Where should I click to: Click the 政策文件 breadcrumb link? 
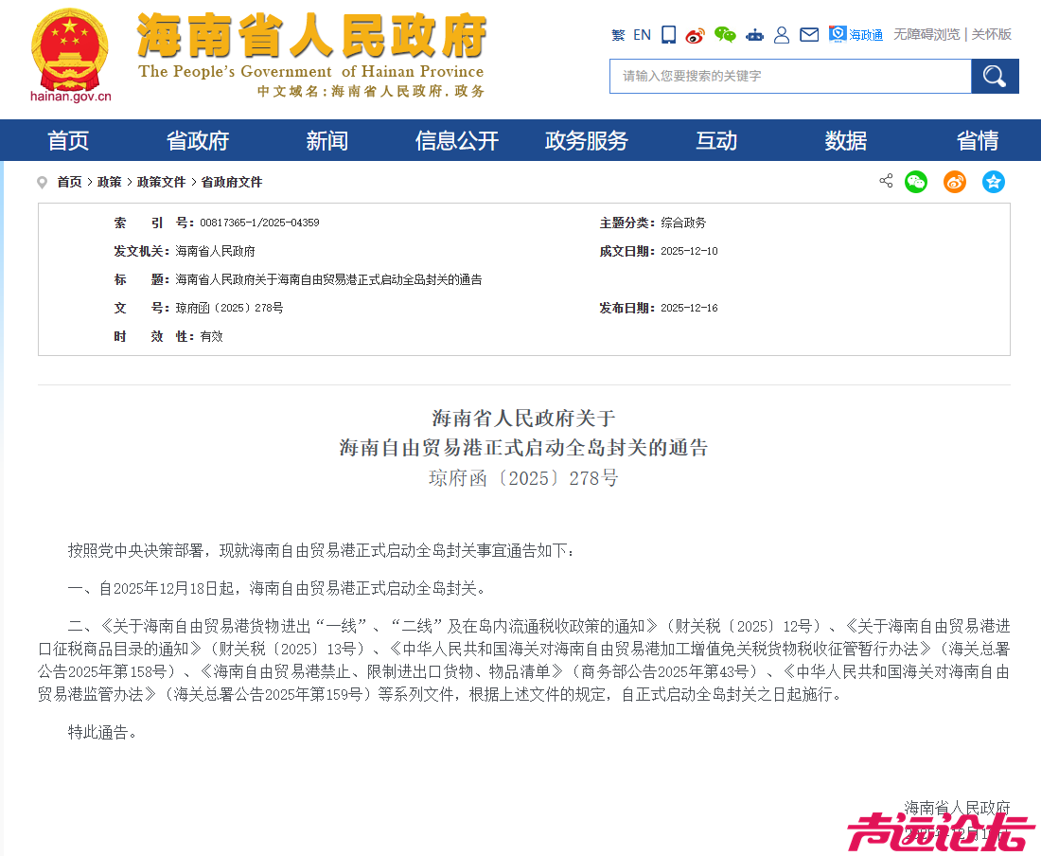(x=161, y=182)
